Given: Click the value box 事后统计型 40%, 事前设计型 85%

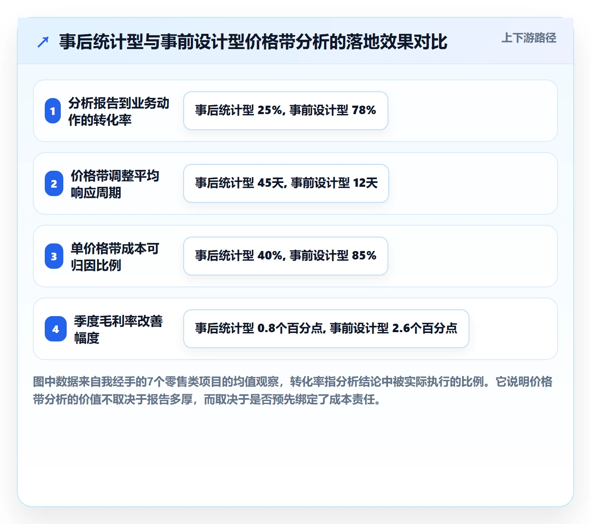Looking at the screenshot, I should [286, 256].
